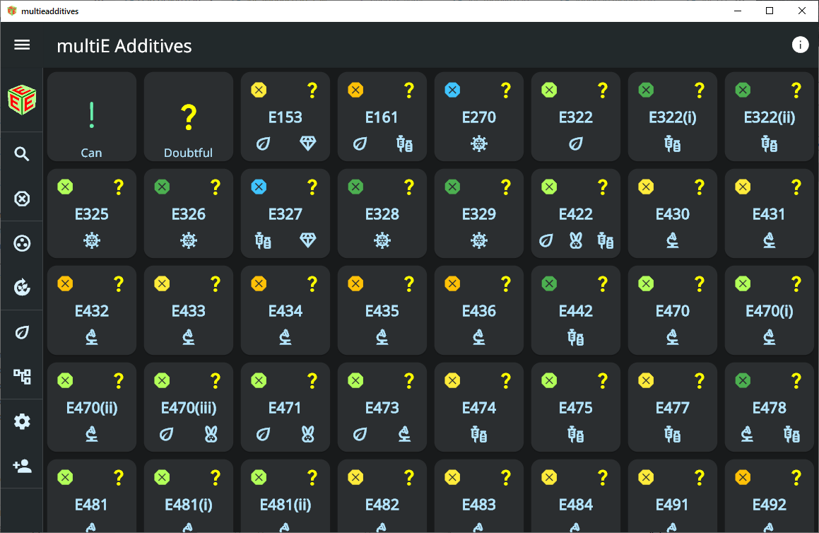
Task: Open search from the sidebar magnifier
Action: 22,154
